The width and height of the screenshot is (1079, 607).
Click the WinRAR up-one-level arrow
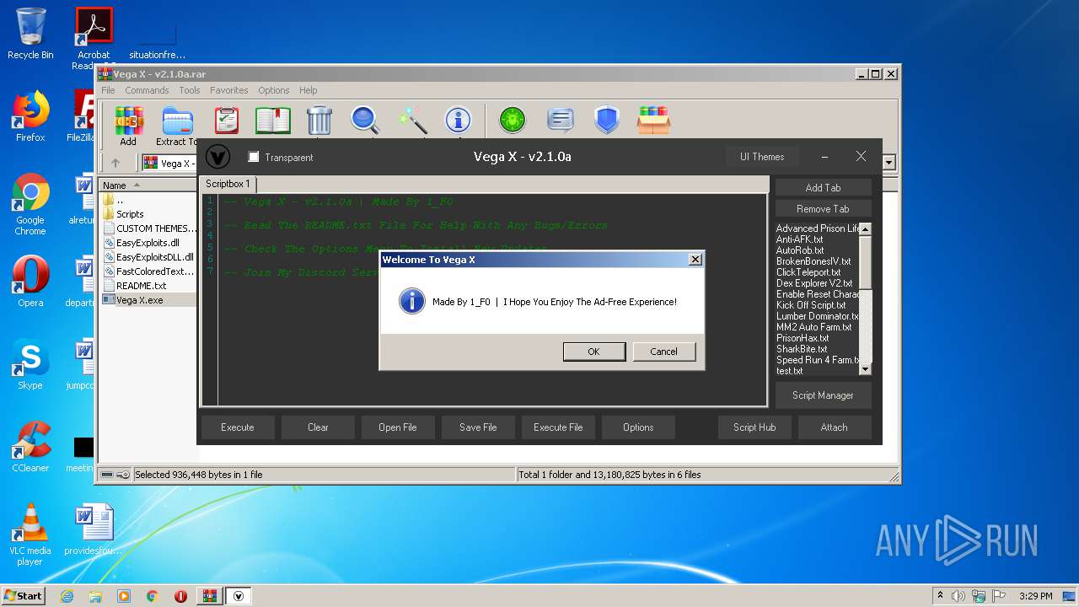(x=115, y=163)
